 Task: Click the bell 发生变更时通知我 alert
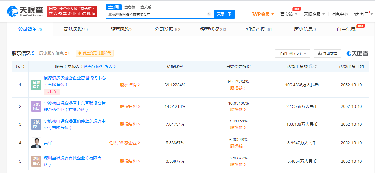95,53
